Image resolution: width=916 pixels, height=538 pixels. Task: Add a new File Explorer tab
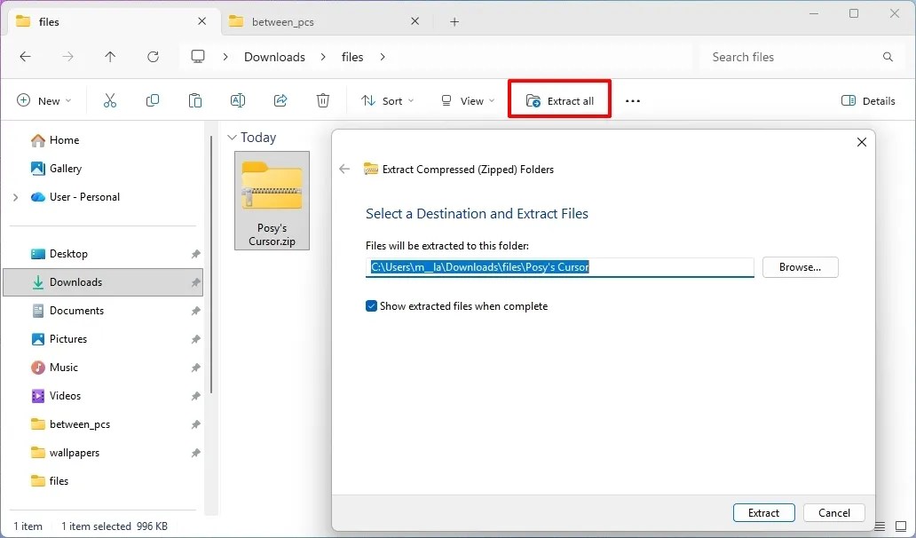454,21
